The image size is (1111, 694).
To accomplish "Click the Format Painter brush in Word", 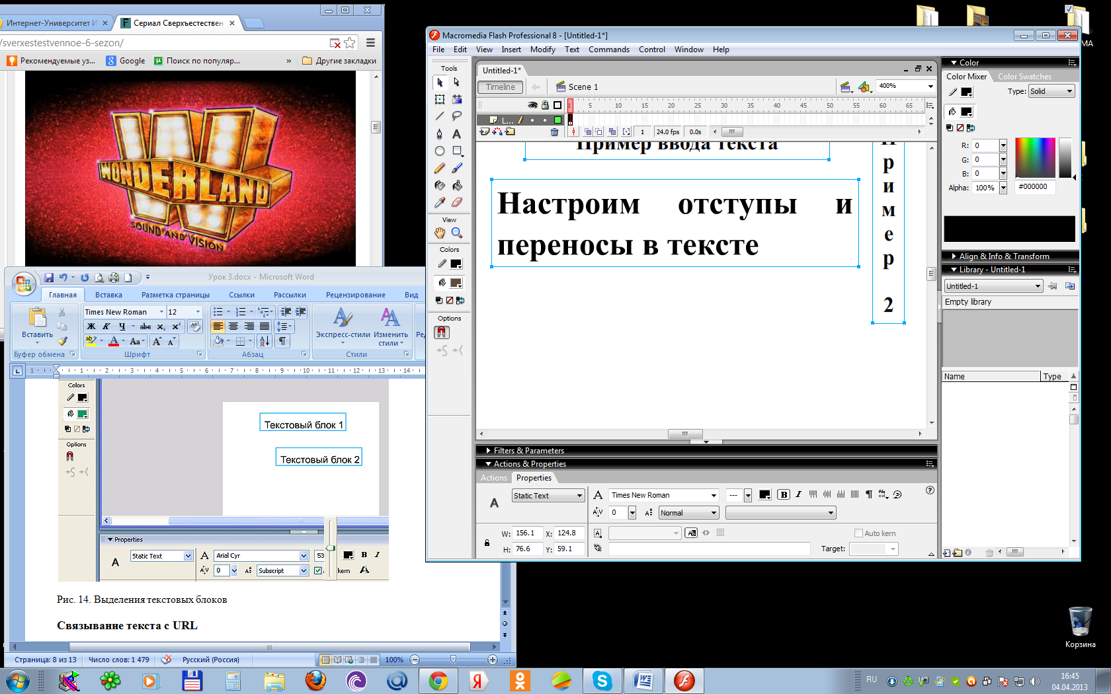I will tap(62, 341).
